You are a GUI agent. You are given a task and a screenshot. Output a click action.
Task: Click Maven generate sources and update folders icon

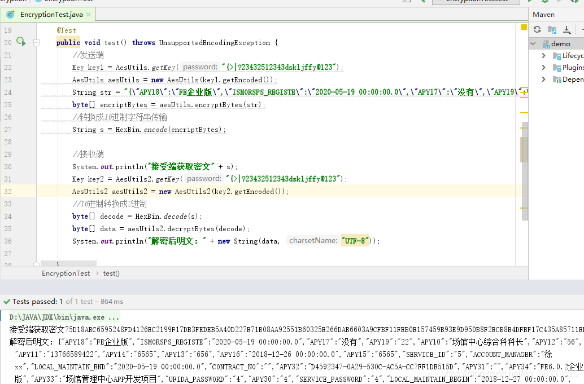click(x=552, y=29)
